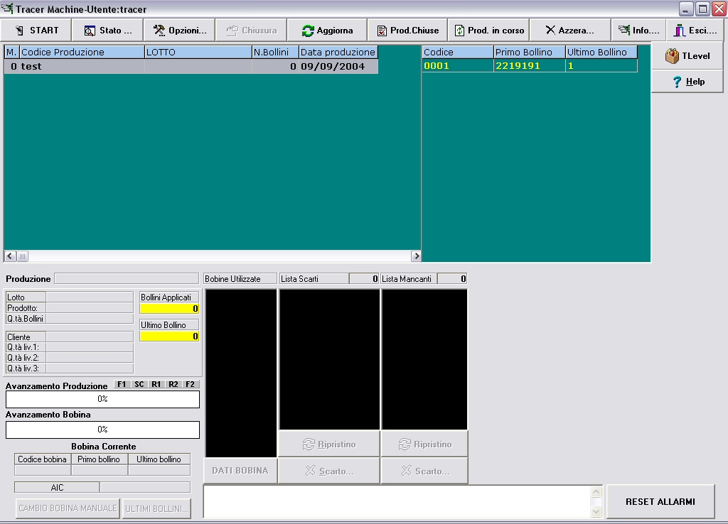The height and width of the screenshot is (524, 728).
Task: Click the Ultimo Bollino header in right table
Action: click(x=601, y=52)
